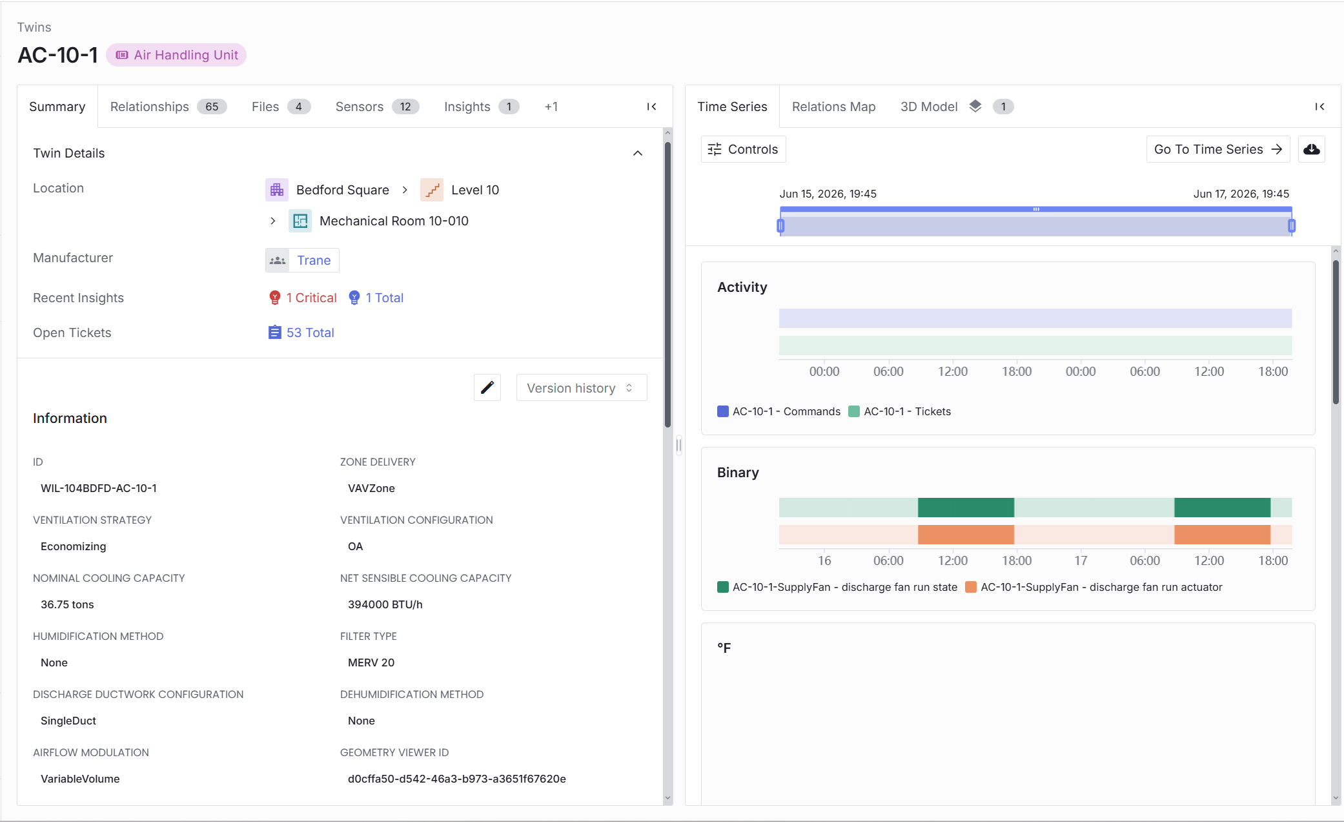Toggle discharge fan run actuator legend
The width and height of the screenshot is (1344, 822).
pos(1094,587)
